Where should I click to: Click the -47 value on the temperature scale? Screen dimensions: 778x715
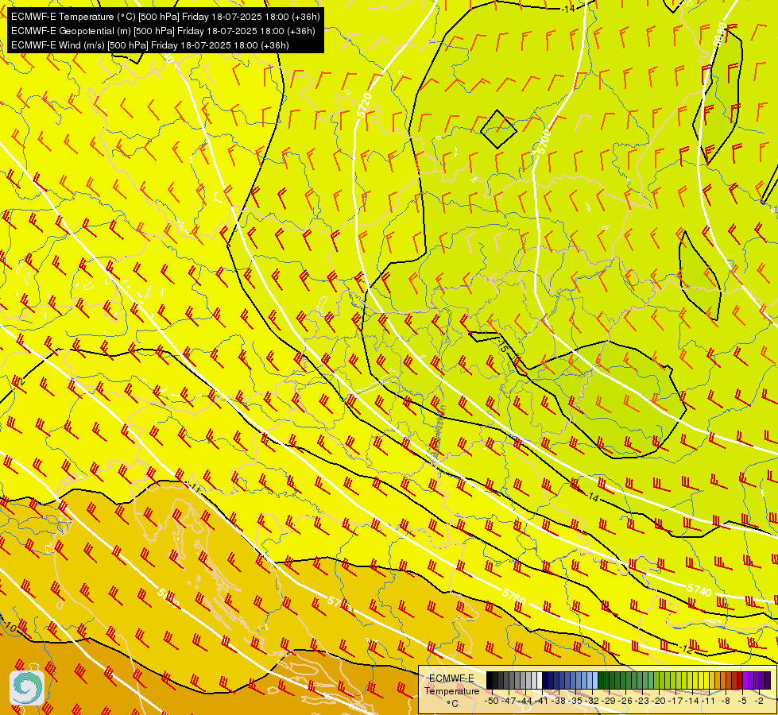(x=509, y=701)
